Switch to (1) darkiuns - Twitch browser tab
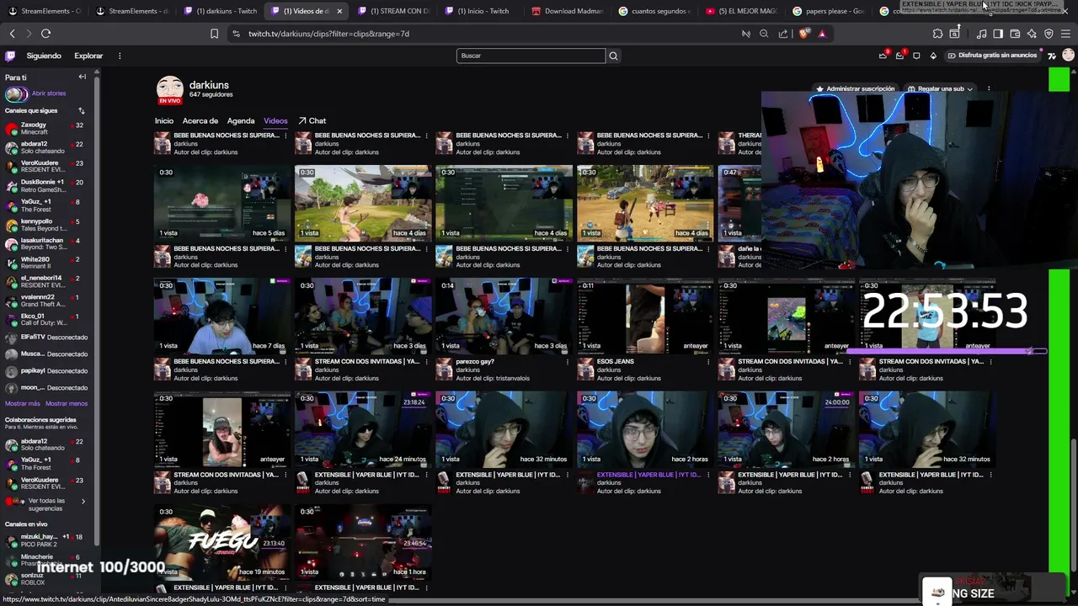 [219, 11]
